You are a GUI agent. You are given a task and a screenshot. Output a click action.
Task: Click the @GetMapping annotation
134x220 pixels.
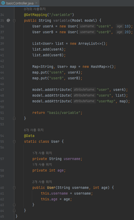click(x=36, y=15)
